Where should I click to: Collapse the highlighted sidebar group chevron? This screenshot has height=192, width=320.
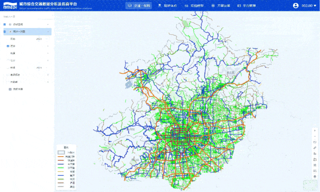click(48, 31)
